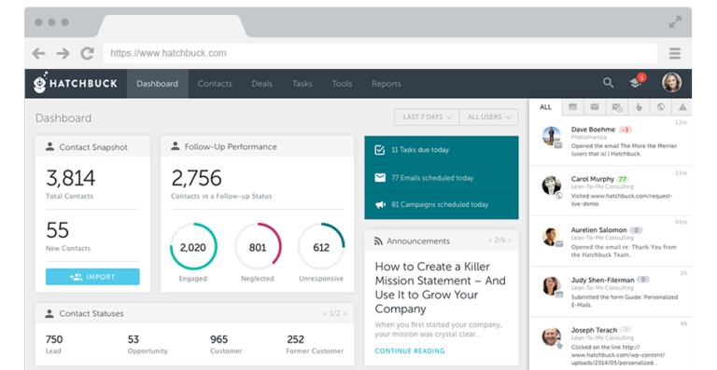Screen dimensions: 717x370
Task: Open the user profile avatar menu
Action: [x=671, y=83]
